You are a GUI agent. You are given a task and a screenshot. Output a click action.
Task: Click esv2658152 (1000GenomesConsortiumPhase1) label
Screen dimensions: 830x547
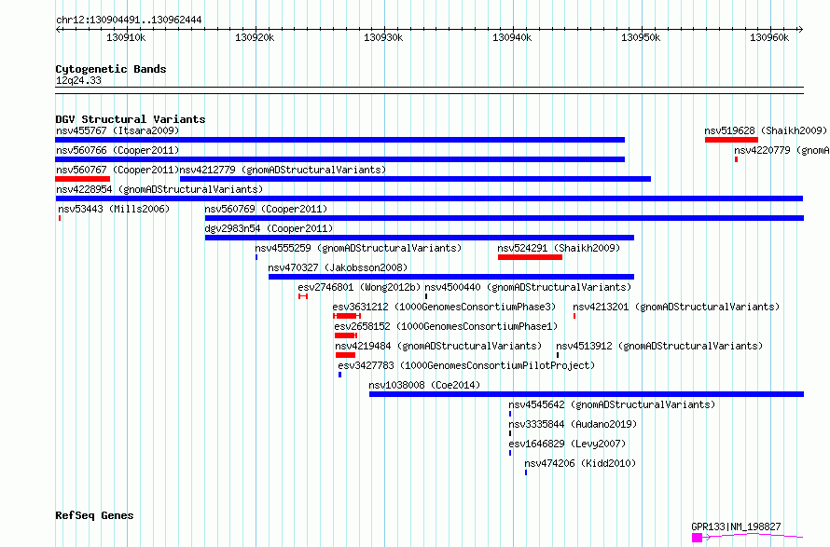[446, 326]
